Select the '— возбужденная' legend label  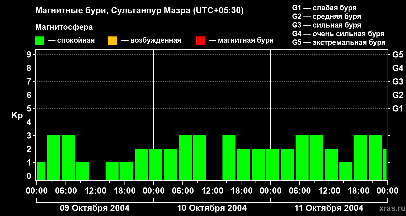point(151,40)
